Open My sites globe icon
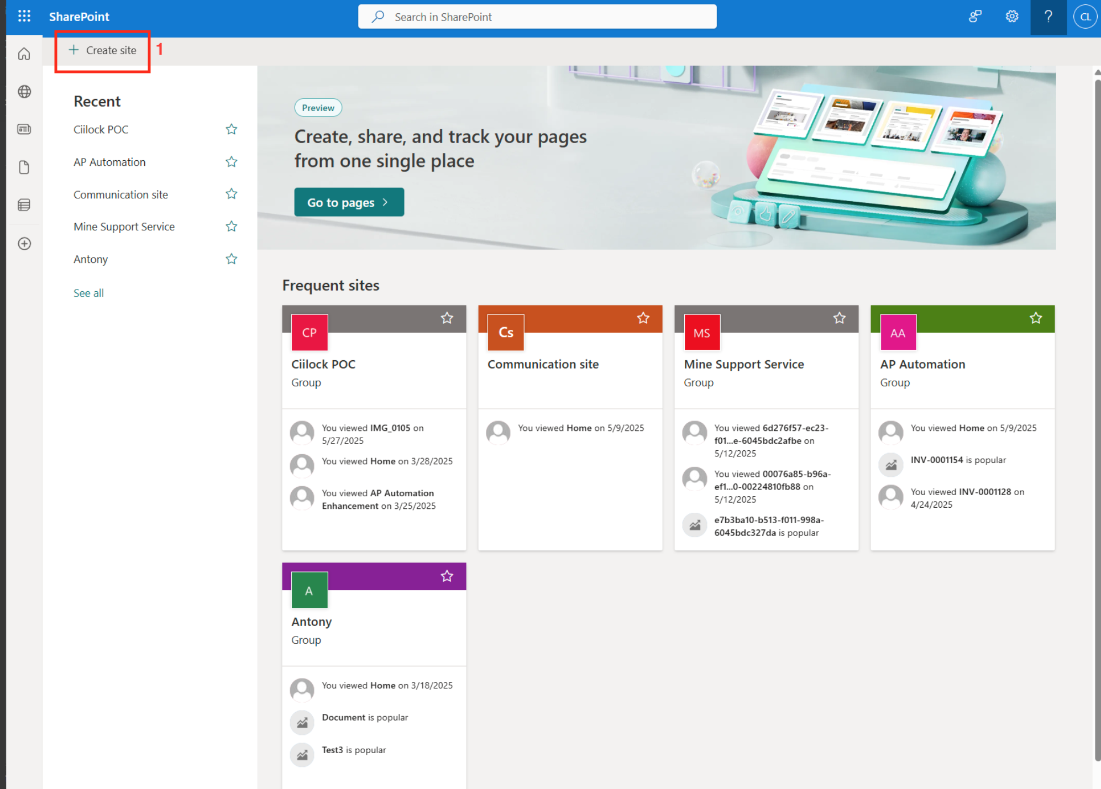The height and width of the screenshot is (789, 1101). (x=24, y=92)
